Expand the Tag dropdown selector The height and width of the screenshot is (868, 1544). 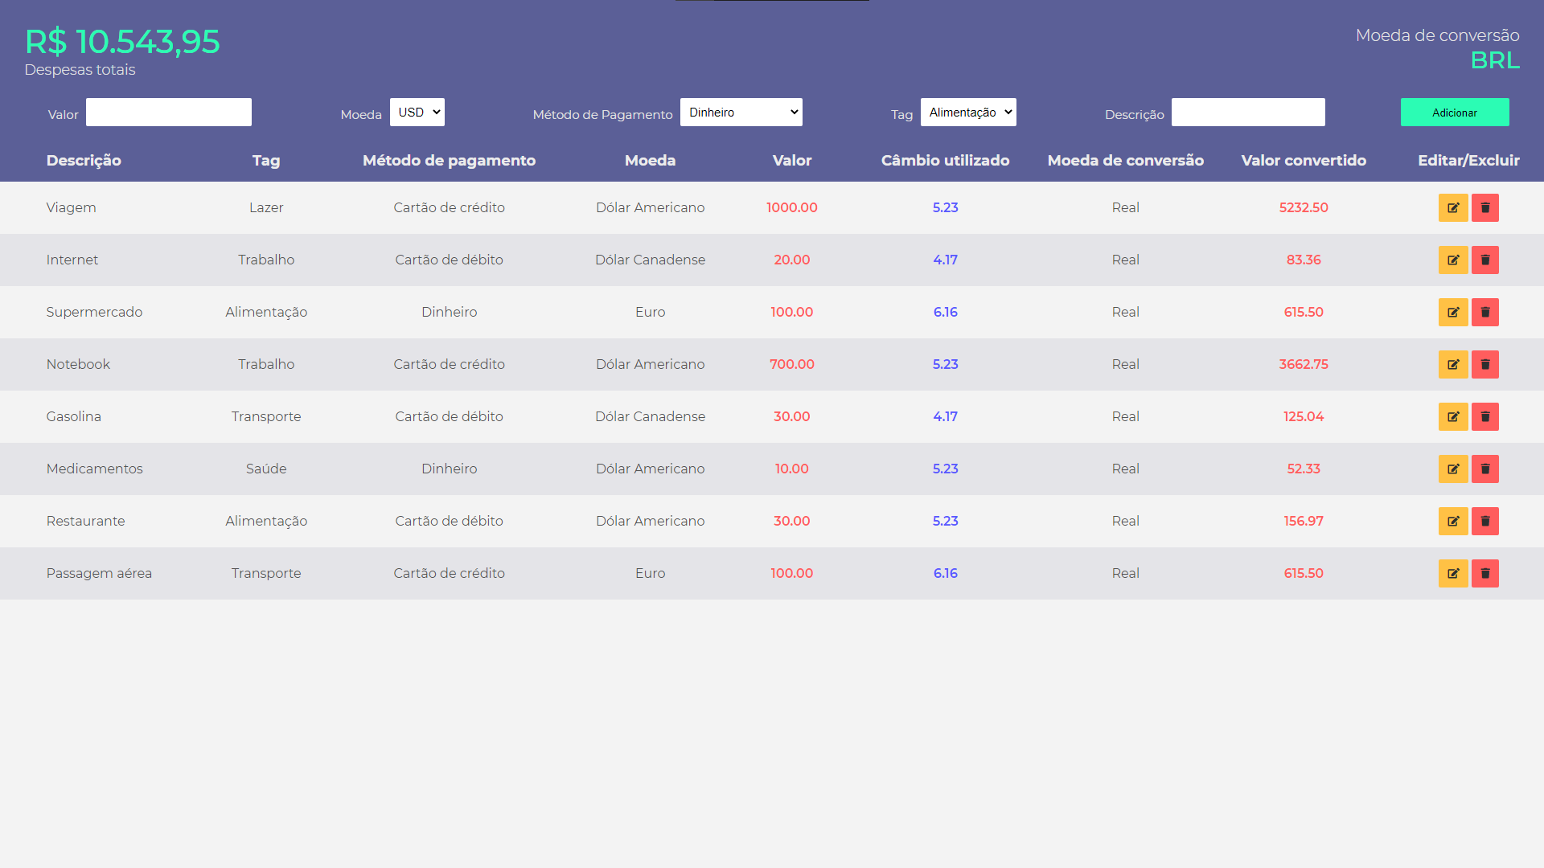click(x=967, y=111)
